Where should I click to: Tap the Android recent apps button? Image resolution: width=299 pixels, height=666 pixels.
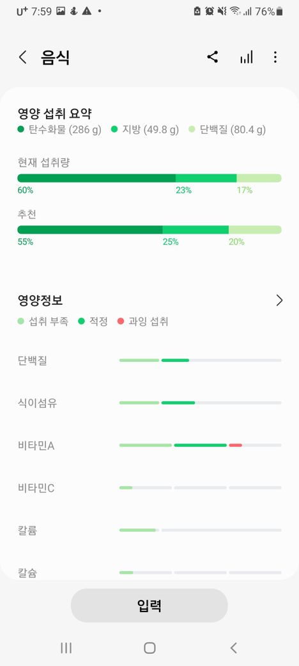point(66,647)
